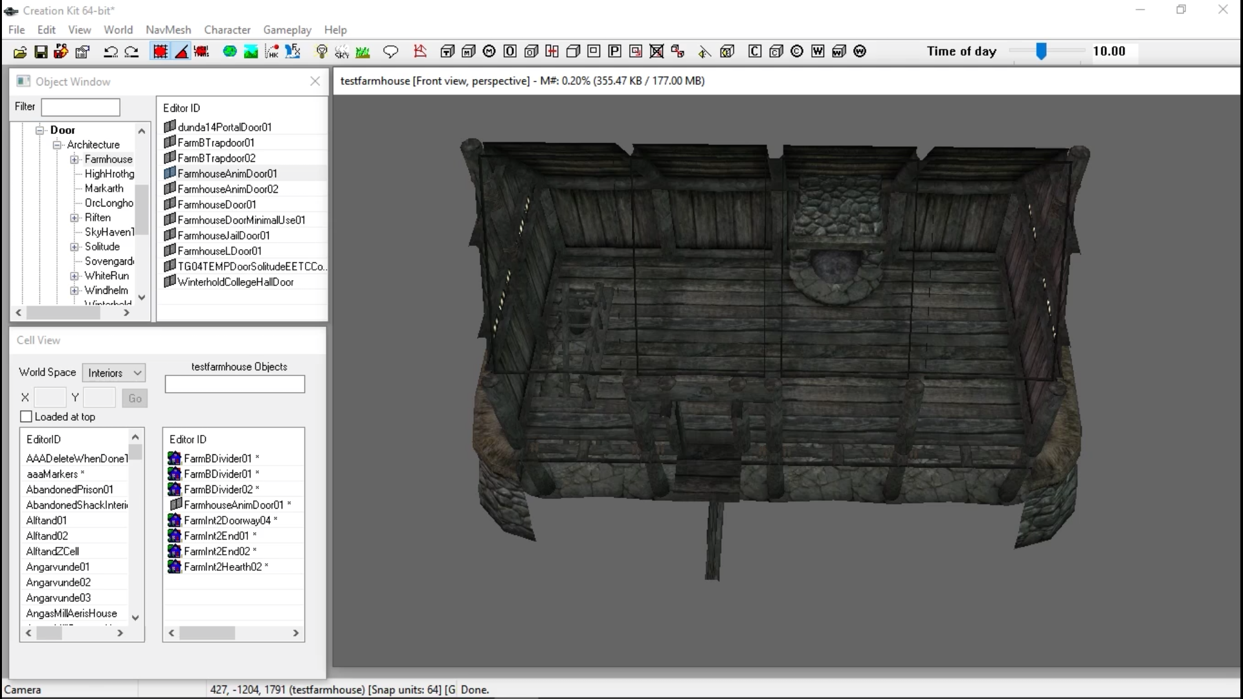Open the Edit menu
Image resolution: width=1243 pixels, height=699 pixels.
point(47,30)
